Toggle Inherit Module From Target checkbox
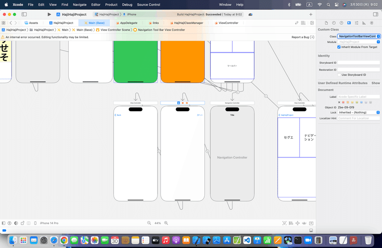Viewport: 382px width, 248px height. tap(339, 47)
